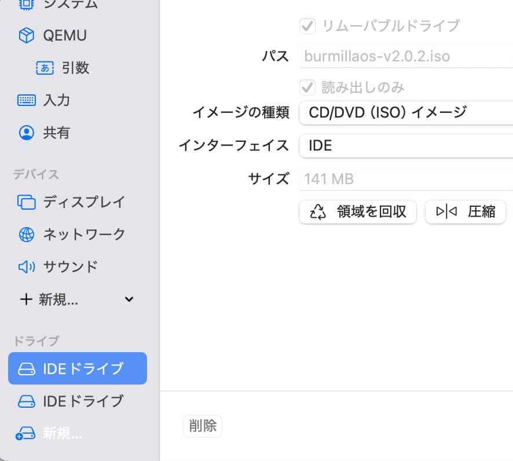Open the 共有 sharing person icon

coord(27,133)
